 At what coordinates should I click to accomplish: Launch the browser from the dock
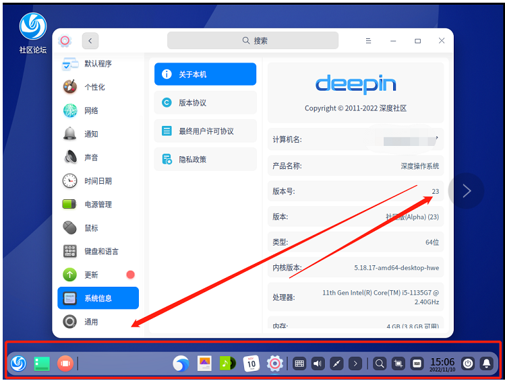click(181, 363)
